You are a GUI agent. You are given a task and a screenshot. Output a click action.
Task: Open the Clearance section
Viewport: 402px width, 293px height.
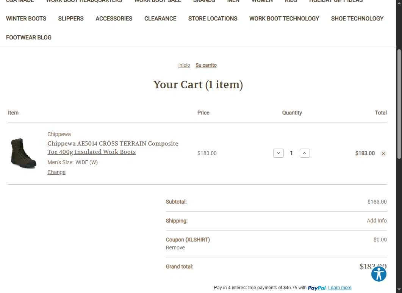[x=160, y=19]
